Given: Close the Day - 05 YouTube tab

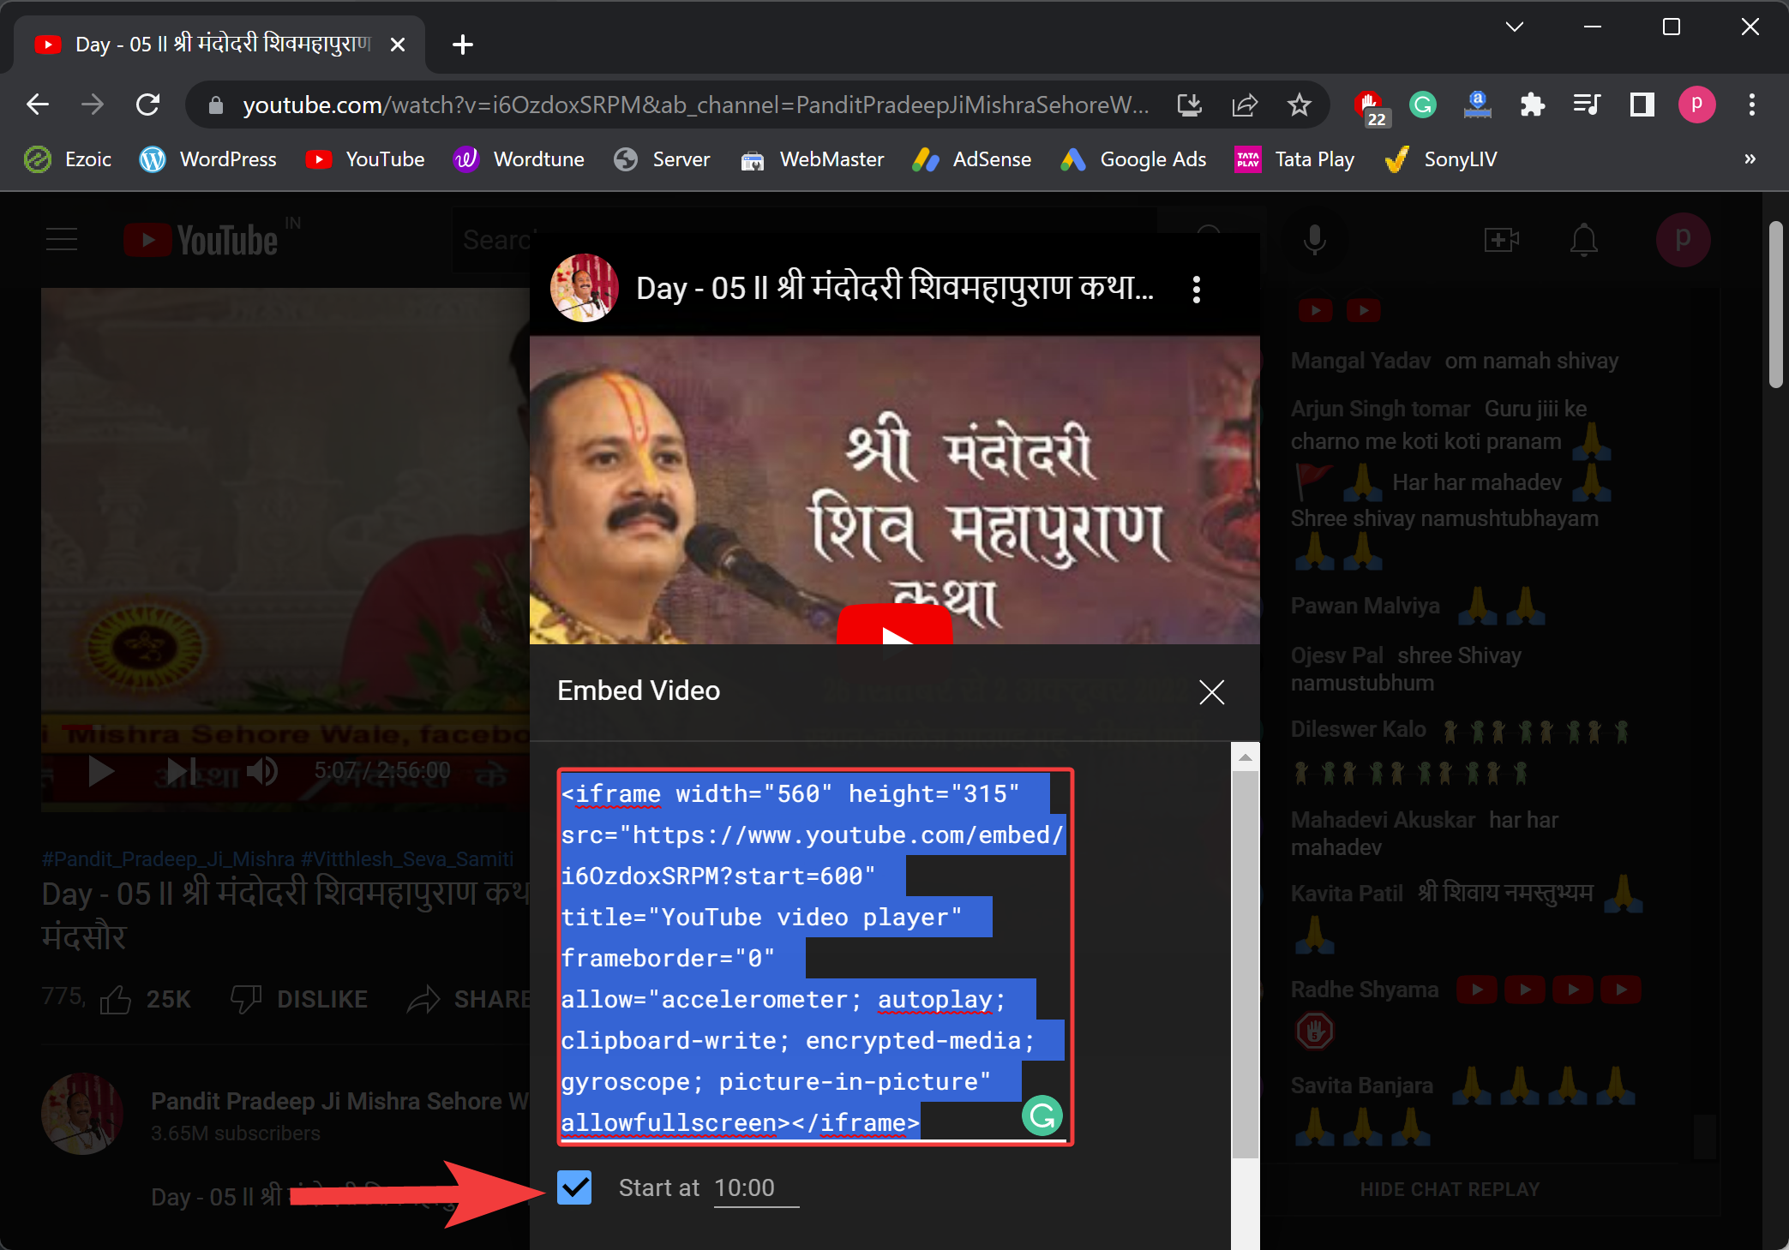Looking at the screenshot, I should pyautogui.click(x=398, y=45).
